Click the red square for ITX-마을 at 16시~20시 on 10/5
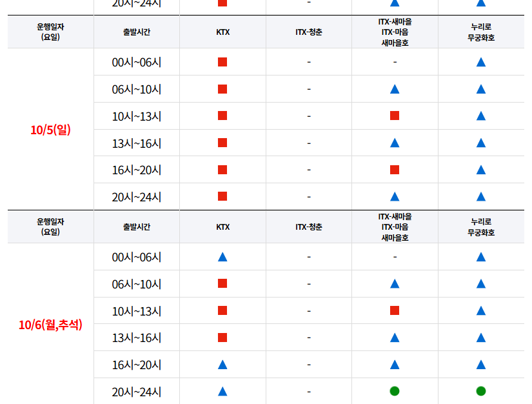 [395, 170]
